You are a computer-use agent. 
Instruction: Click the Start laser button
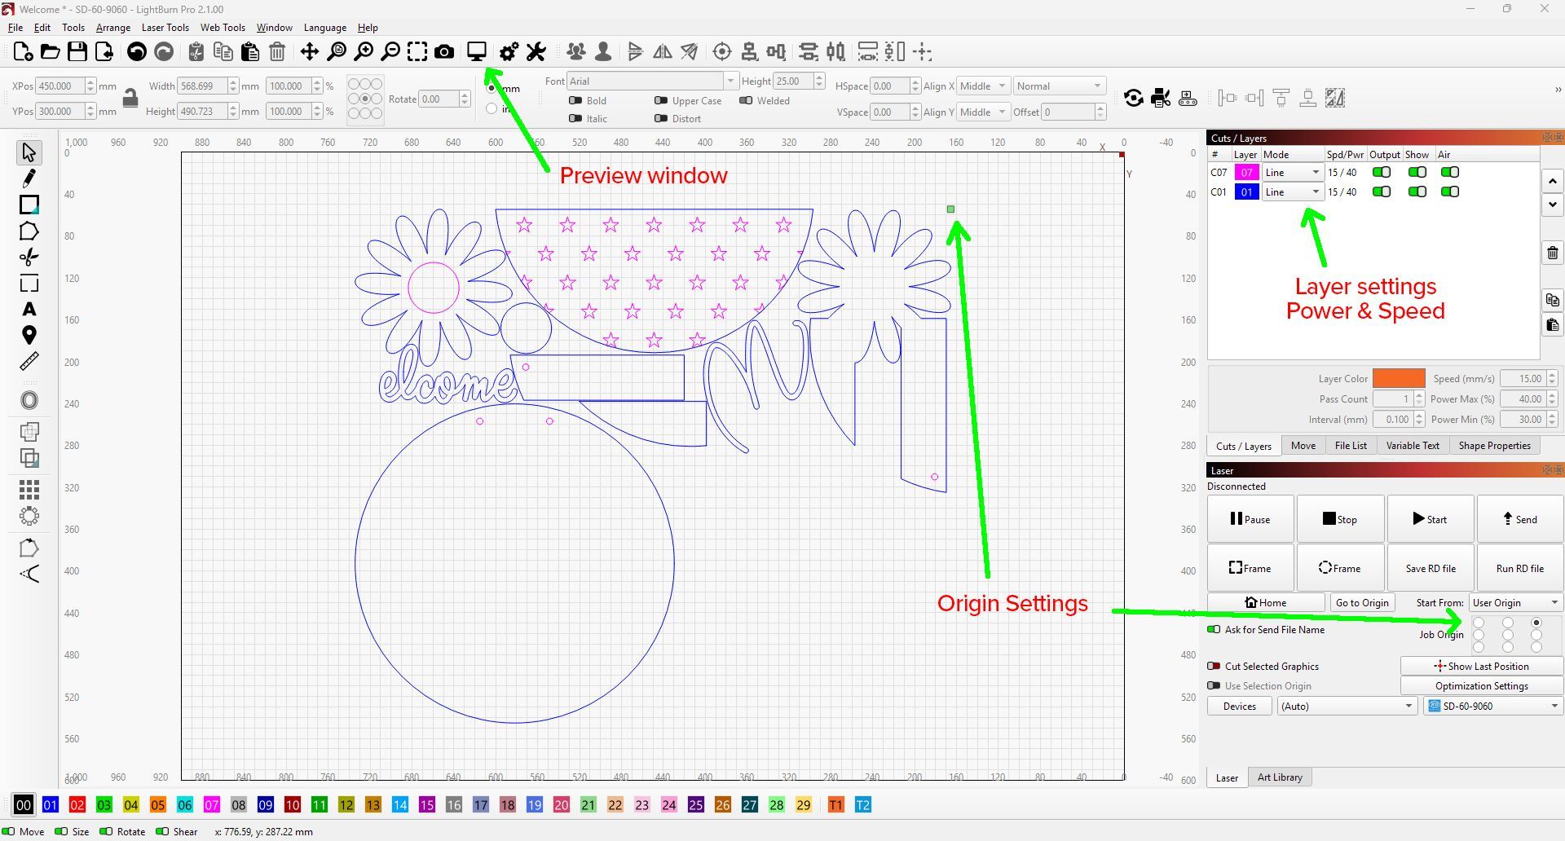point(1430,519)
